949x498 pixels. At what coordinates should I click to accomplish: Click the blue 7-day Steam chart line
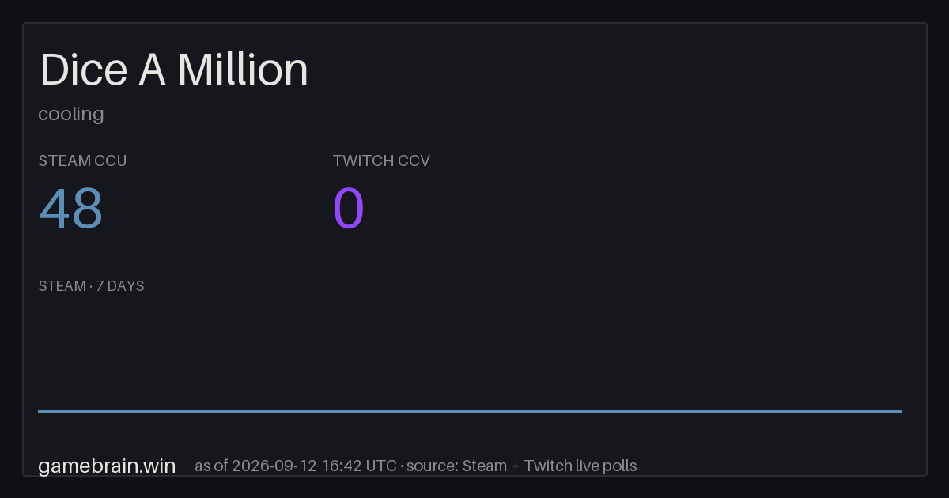pos(470,411)
